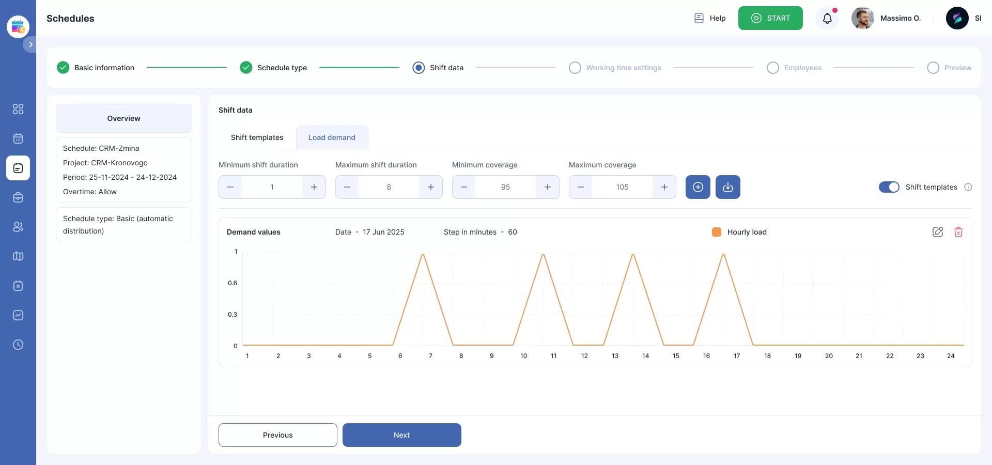Decrease the minimum coverage value
The image size is (992, 465).
click(x=464, y=187)
